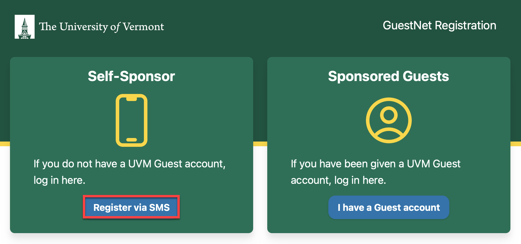Click the Self-Sponsor heading

pos(132,76)
